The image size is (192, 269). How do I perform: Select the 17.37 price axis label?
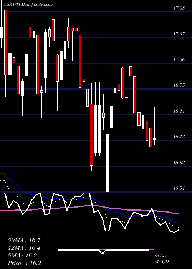(x=179, y=34)
